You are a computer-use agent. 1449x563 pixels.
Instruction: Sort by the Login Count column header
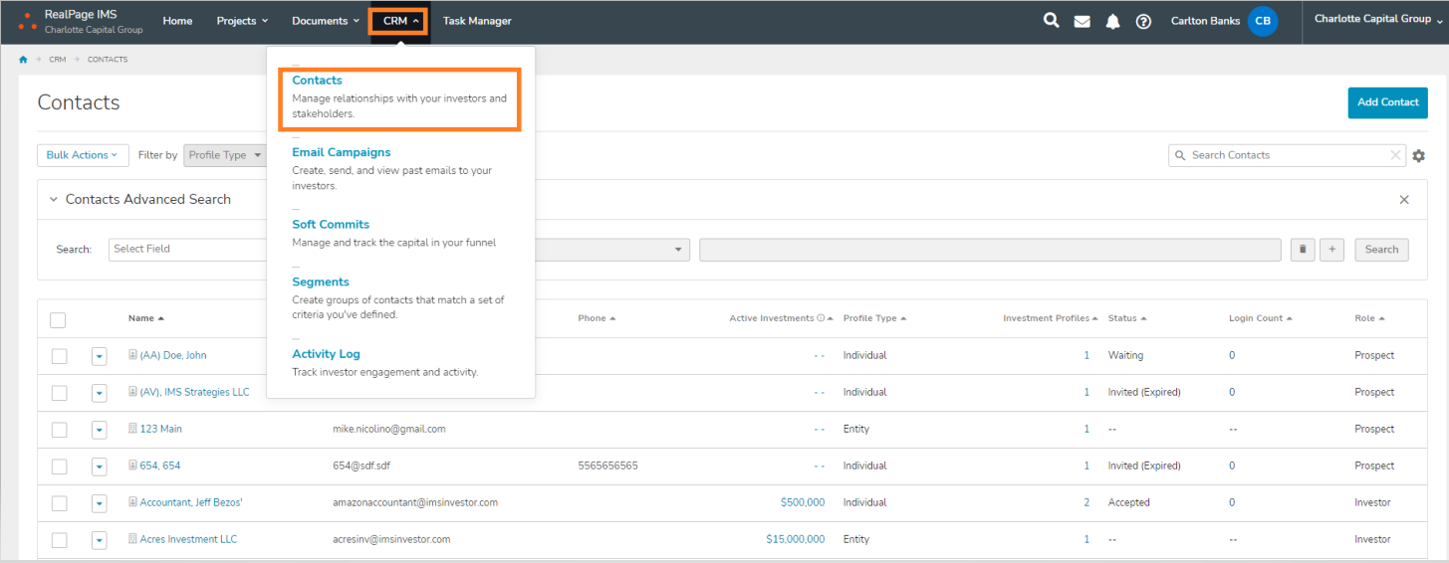click(1261, 318)
